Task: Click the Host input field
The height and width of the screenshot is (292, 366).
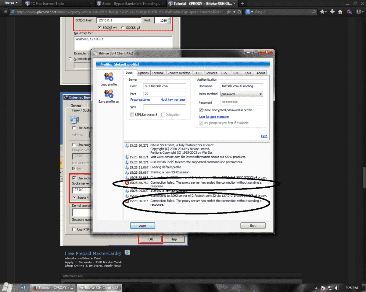Action: 164,86
